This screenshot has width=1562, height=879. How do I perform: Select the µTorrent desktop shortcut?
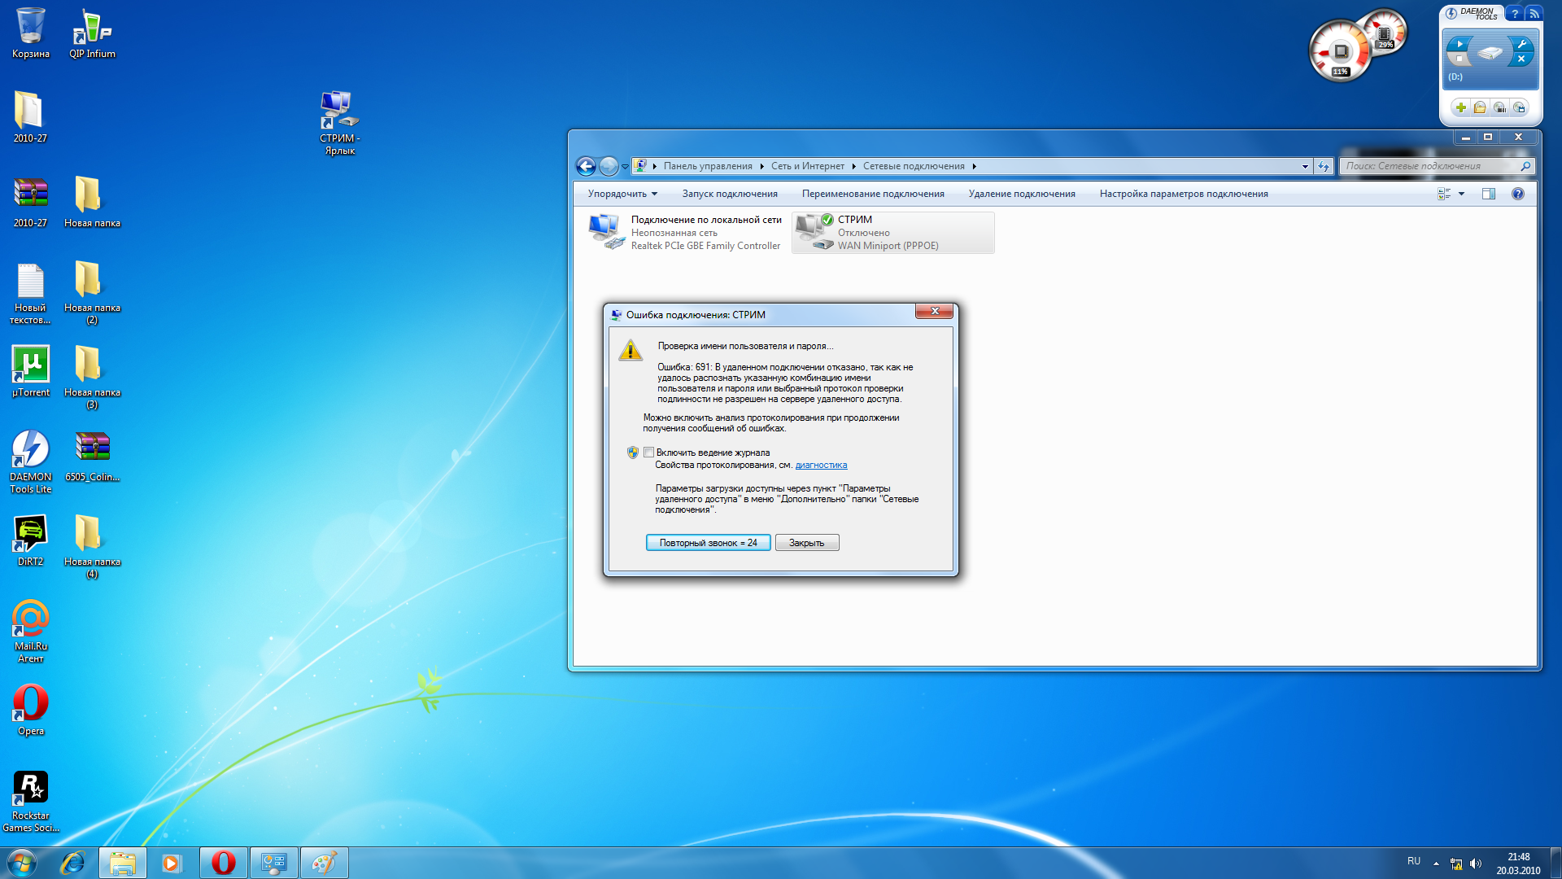30,371
